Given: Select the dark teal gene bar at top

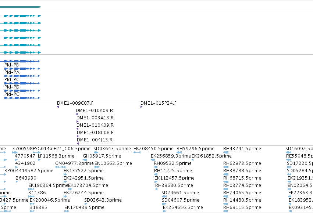Looking at the screenshot, I should pyautogui.click(x=20, y=7).
